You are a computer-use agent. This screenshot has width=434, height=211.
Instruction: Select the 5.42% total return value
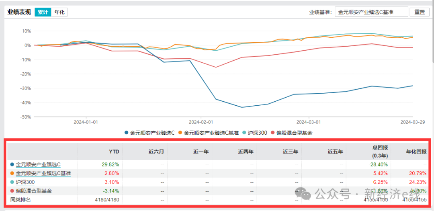click(x=381, y=174)
